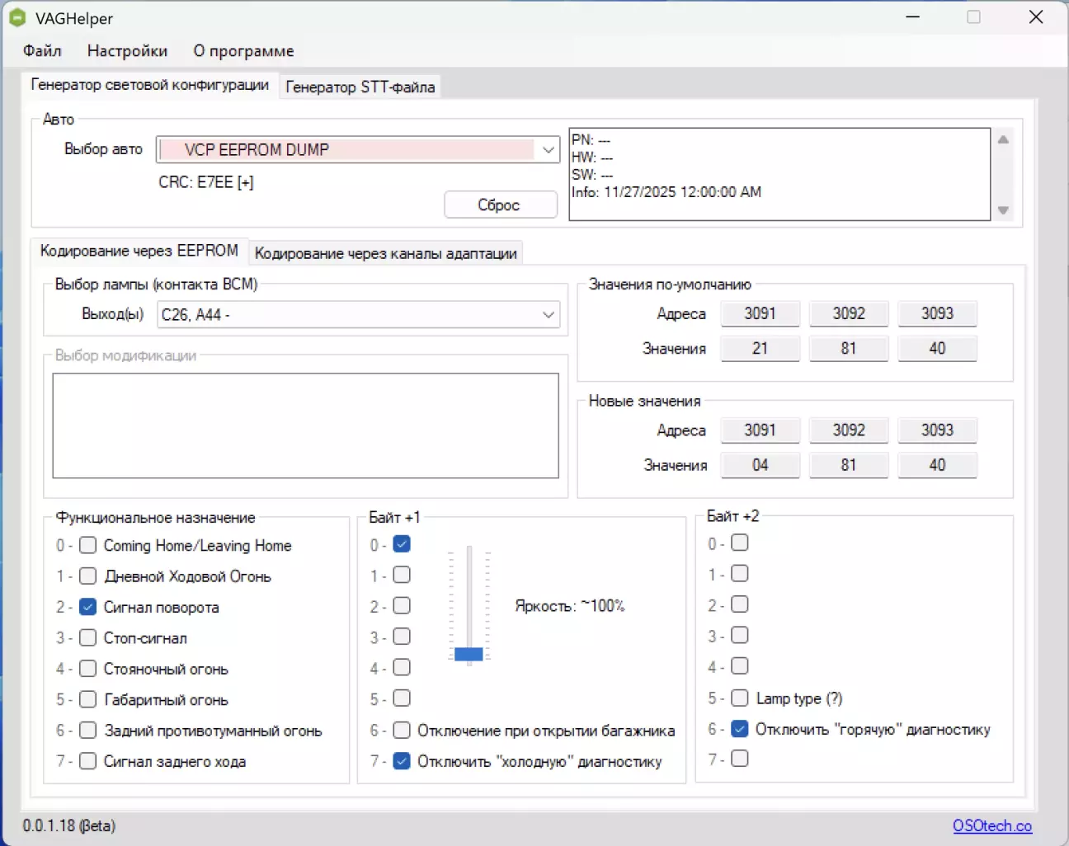Switch to Генератор STT-файла tab
This screenshot has height=846, width=1069.
click(360, 87)
